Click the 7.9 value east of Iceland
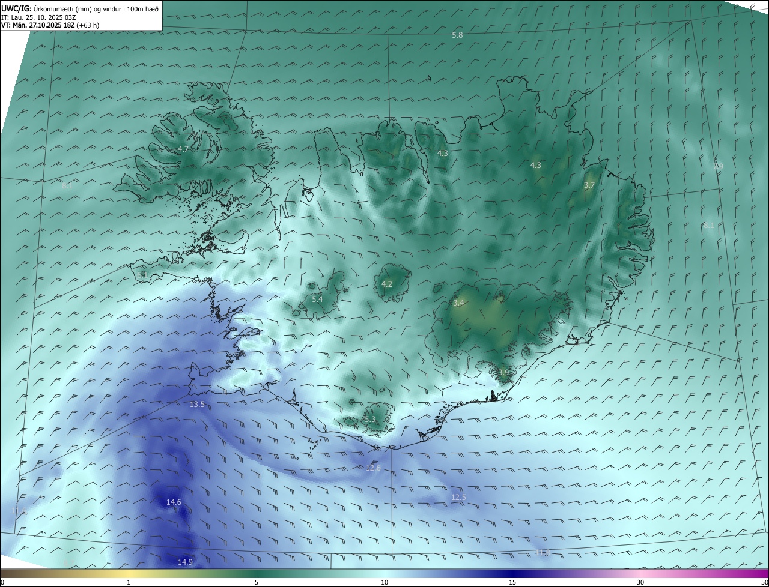 718,166
